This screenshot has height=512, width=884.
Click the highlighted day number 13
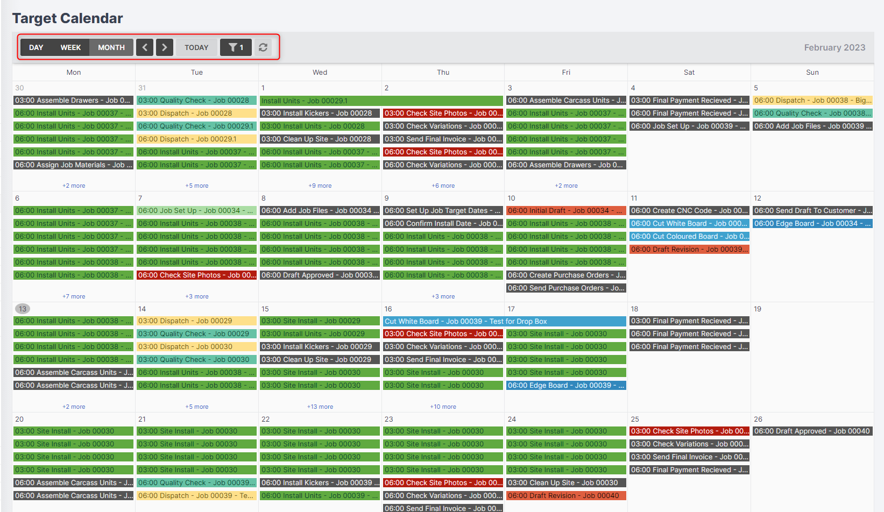(22, 309)
